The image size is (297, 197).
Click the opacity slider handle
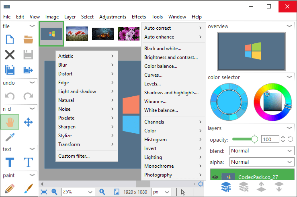tap(254, 139)
